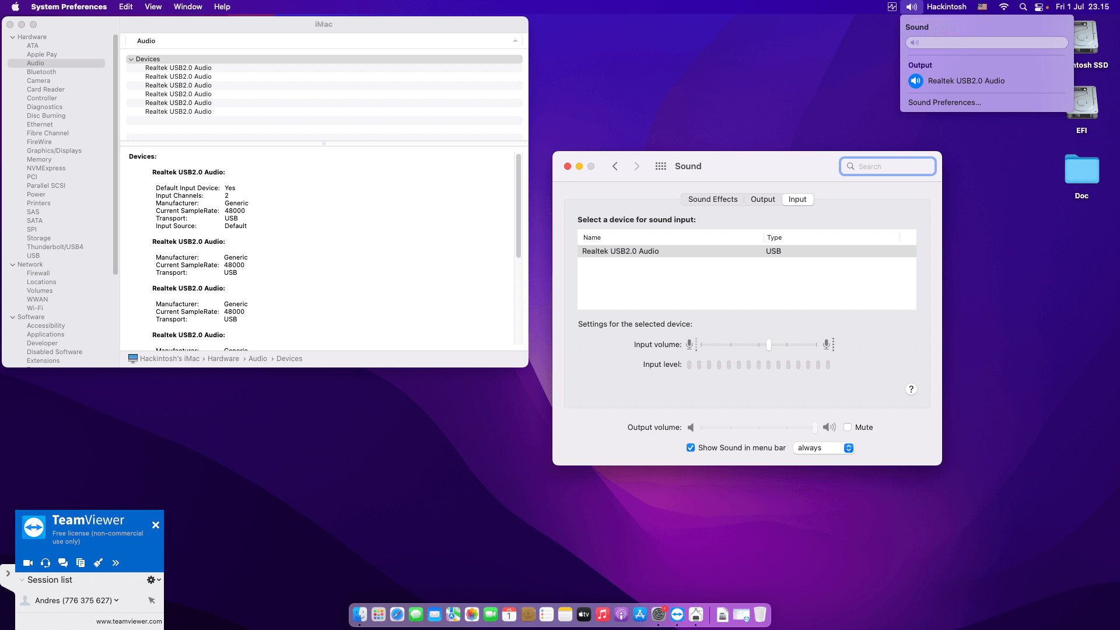Open the Edit menu
This screenshot has width=1120, height=630.
tap(126, 7)
